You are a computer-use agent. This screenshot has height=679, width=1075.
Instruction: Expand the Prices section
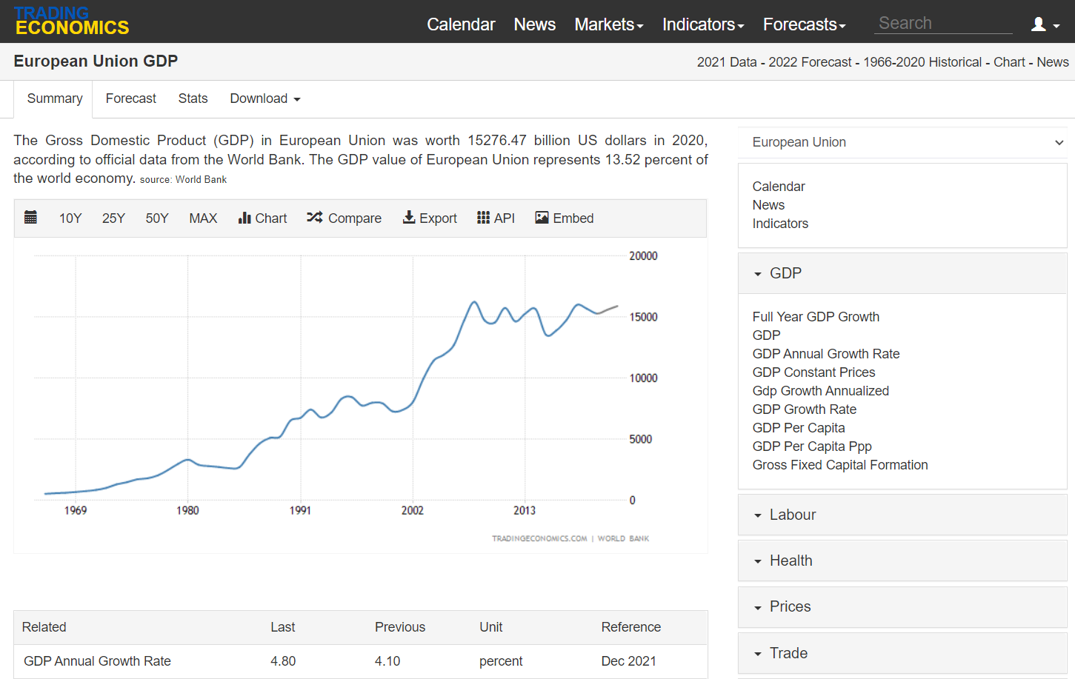pos(902,606)
